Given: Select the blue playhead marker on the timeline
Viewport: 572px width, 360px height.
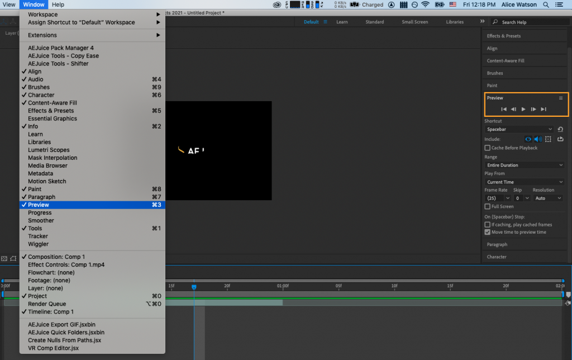Looking at the screenshot, I should tap(193, 286).
